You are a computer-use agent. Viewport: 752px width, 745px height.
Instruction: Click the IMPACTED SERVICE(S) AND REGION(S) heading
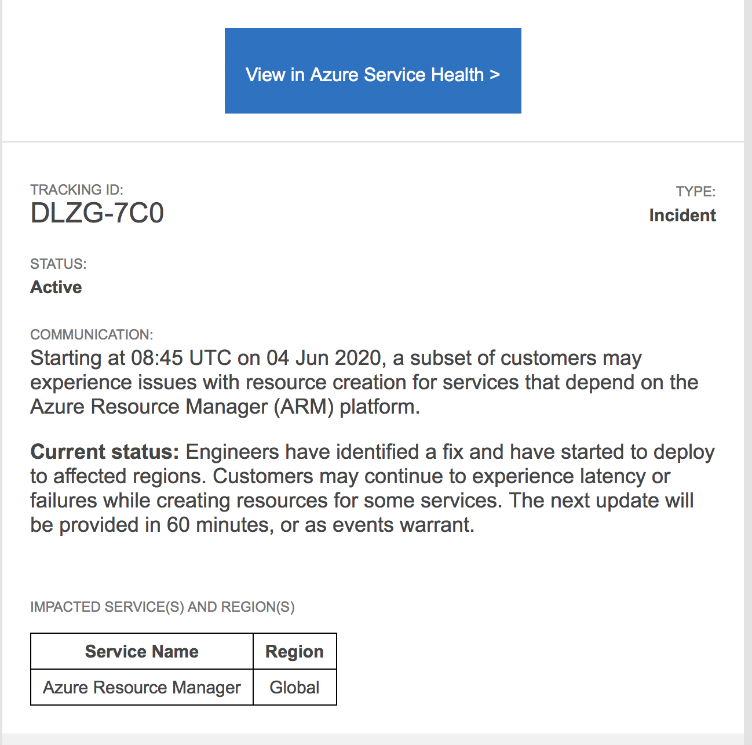(x=163, y=607)
